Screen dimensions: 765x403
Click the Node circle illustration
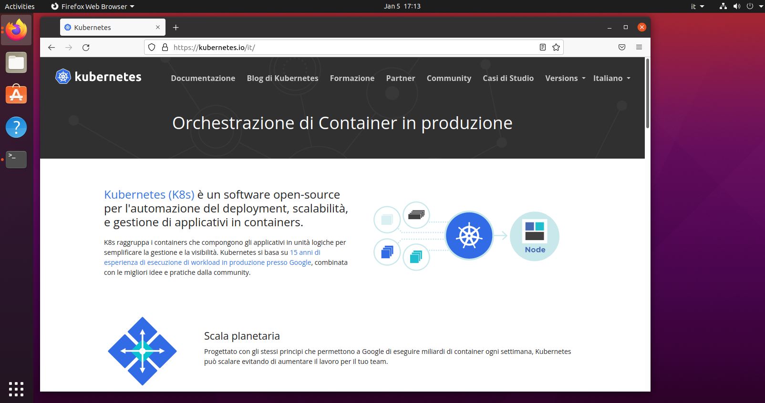pyautogui.click(x=535, y=236)
